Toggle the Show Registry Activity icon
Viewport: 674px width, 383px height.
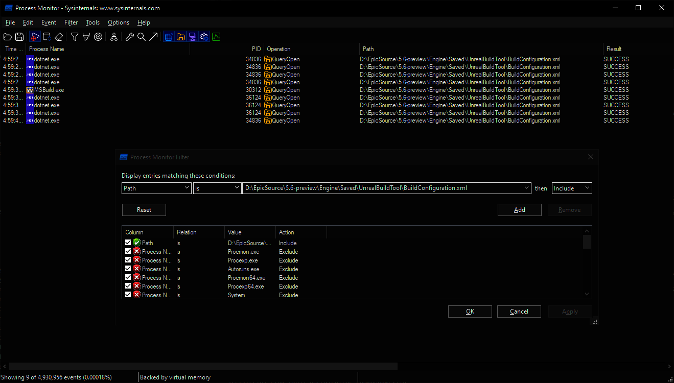[x=169, y=37]
